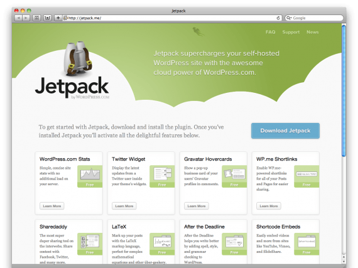Viewport: 358px width, 268px height.
Task: Click the Gravatar Hovercards heading
Action: [x=208, y=159]
